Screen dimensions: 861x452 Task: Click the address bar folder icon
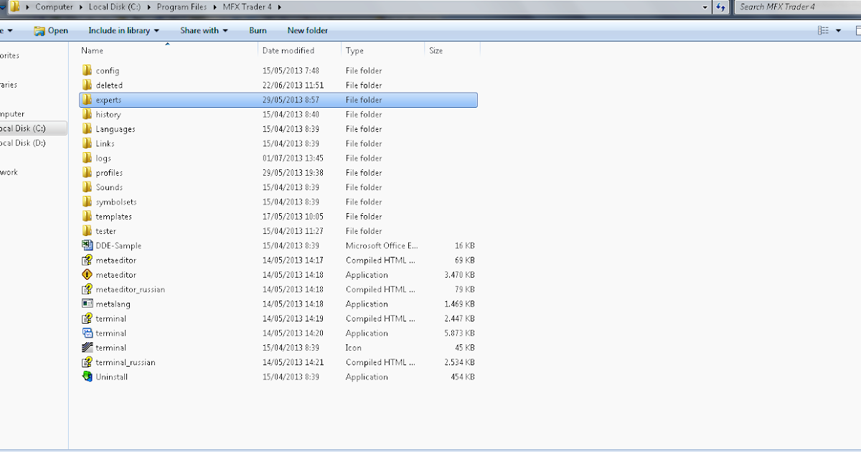point(14,6)
